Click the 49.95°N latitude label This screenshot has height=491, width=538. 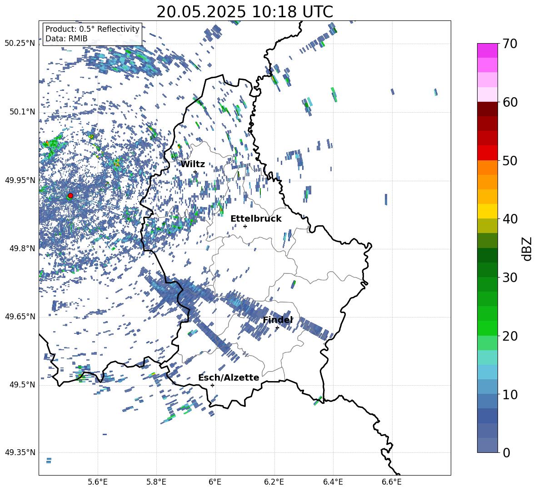20,180
